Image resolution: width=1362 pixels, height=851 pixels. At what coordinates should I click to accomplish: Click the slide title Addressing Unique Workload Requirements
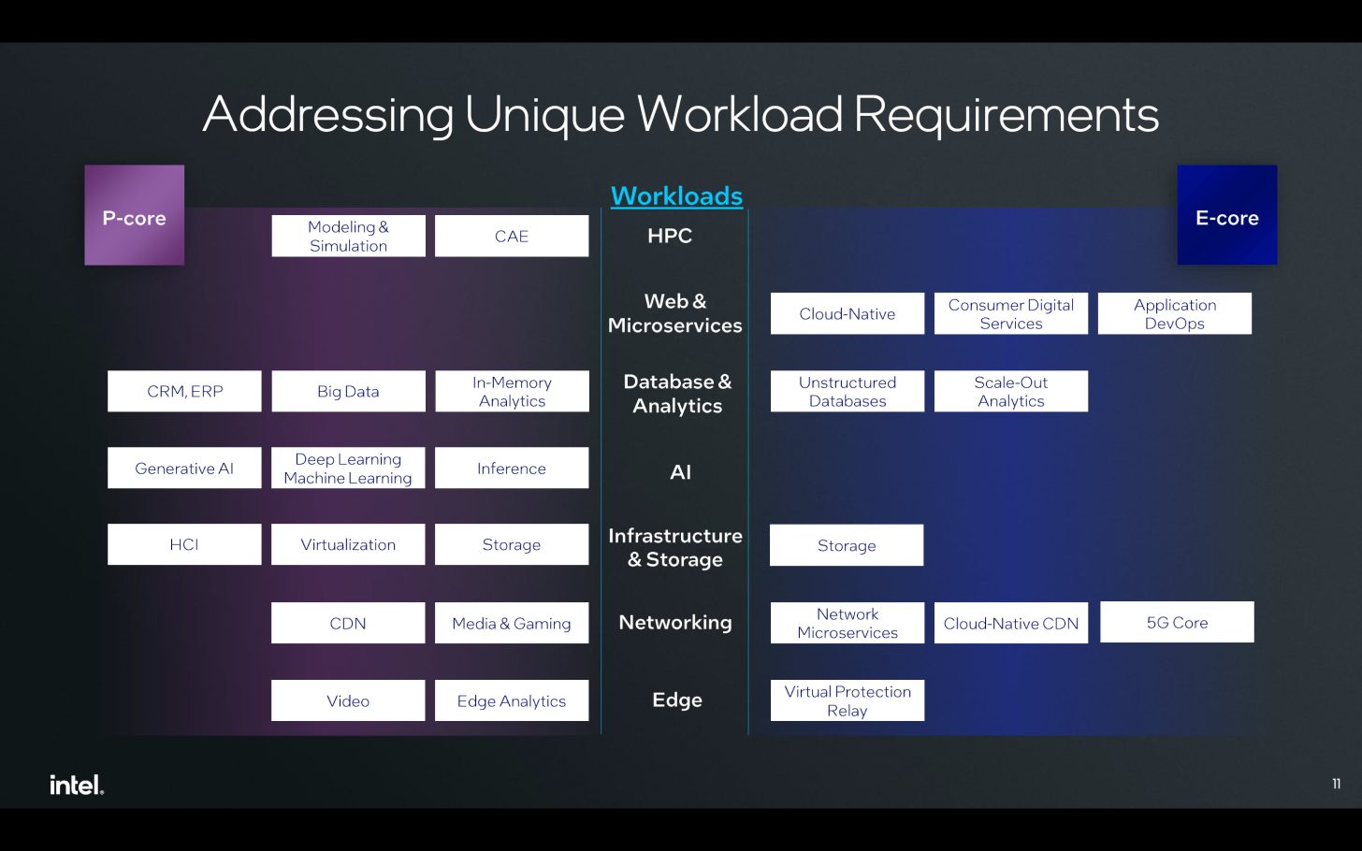(681, 114)
